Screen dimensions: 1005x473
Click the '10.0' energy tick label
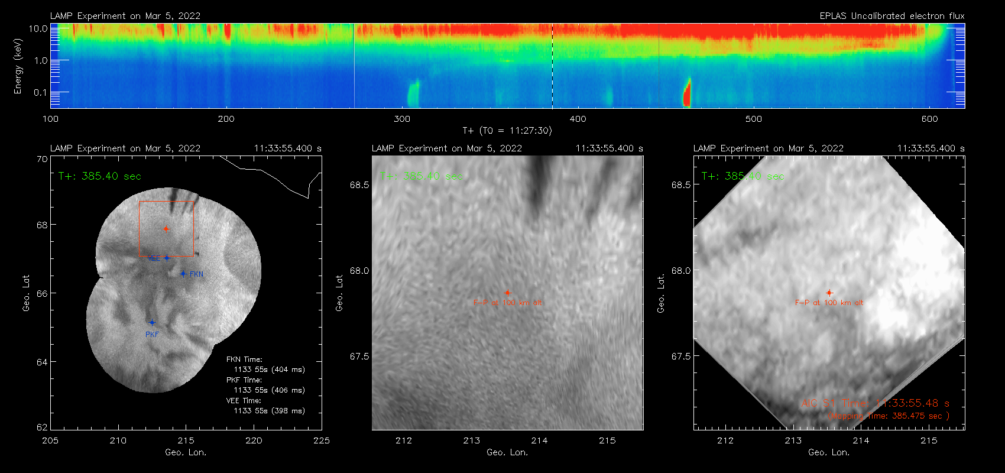pos(38,28)
